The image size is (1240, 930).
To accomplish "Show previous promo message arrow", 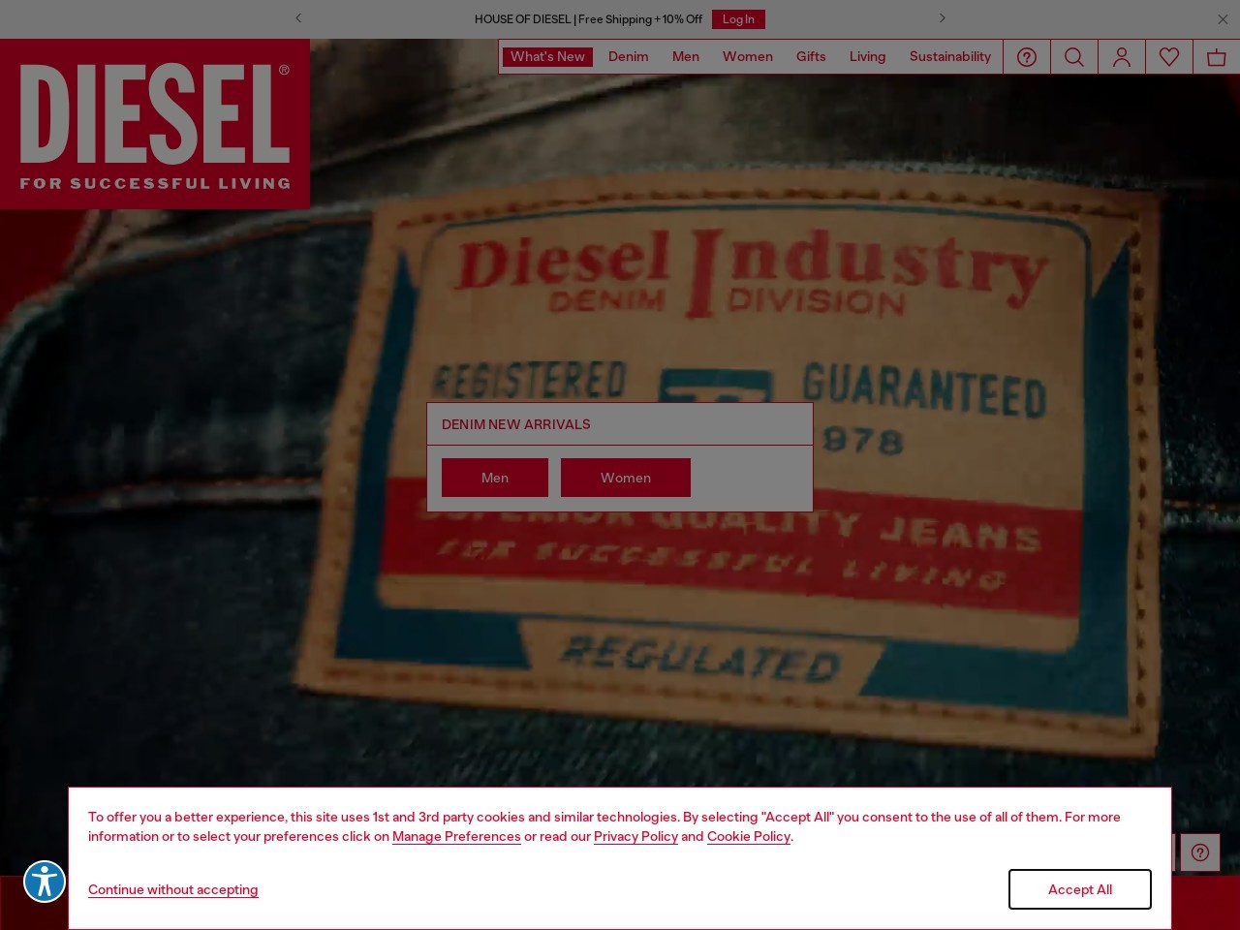I will pyautogui.click(x=298, y=18).
